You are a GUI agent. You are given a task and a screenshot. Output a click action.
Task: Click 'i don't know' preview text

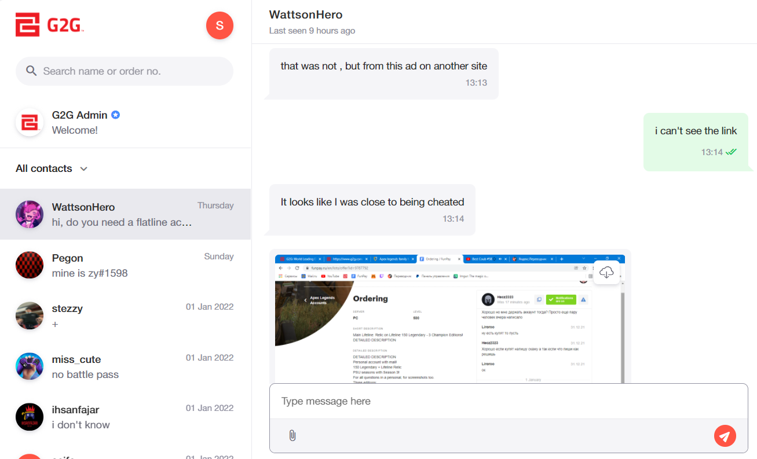[x=81, y=425]
